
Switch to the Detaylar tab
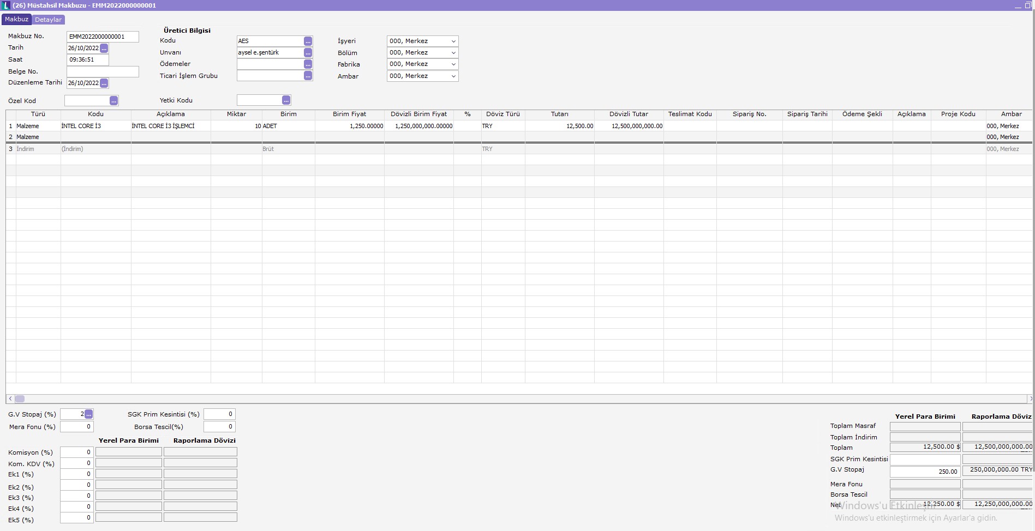(x=48, y=20)
